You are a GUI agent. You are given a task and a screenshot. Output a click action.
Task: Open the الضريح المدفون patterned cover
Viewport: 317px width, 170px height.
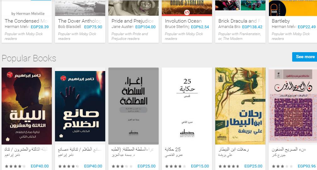click(x=293, y=106)
